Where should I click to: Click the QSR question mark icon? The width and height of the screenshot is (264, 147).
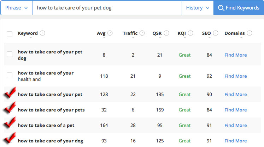[166, 33]
